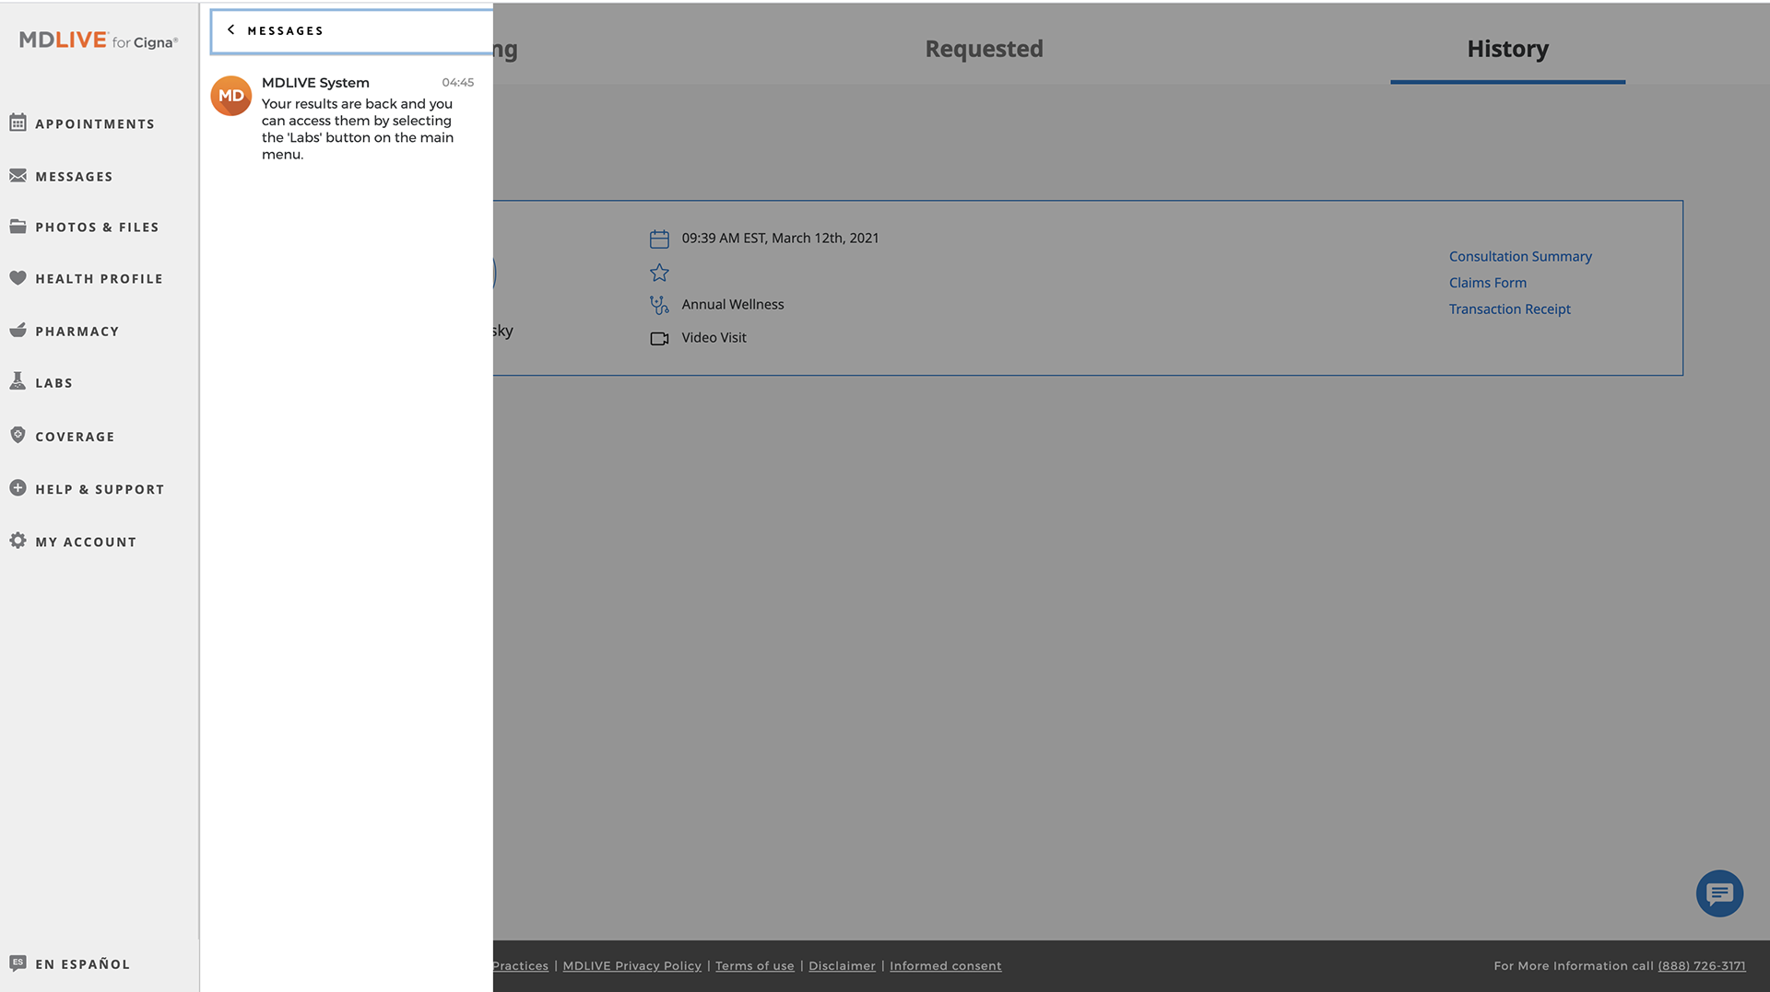
Task: Click the visit date March 12th, 2021
Action: coord(780,238)
